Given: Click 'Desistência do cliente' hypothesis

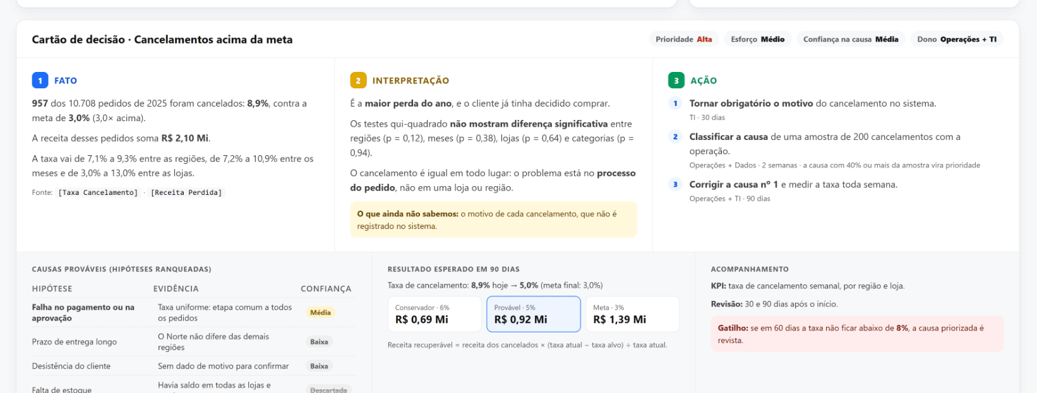Looking at the screenshot, I should click(71, 366).
